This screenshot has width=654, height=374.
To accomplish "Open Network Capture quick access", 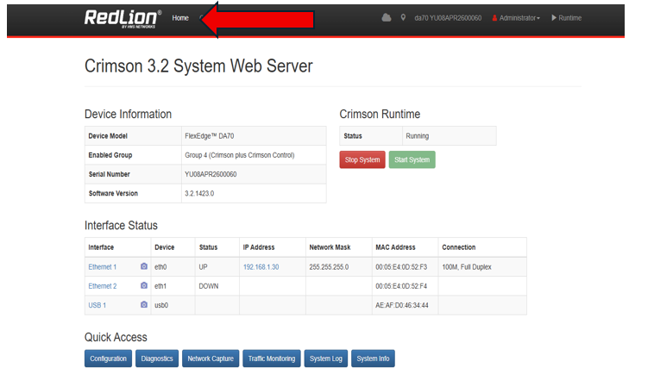I will click(211, 358).
